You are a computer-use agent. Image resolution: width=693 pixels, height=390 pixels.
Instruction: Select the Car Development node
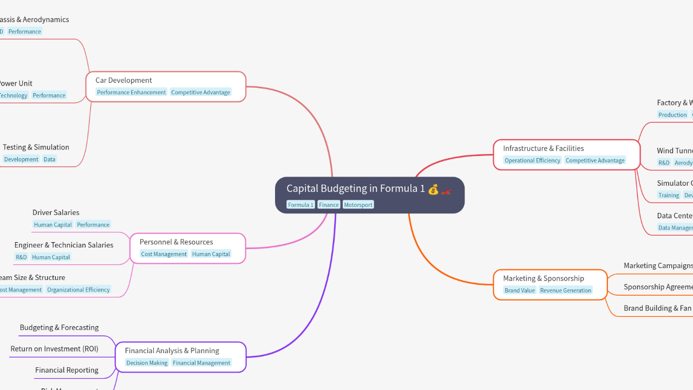coord(166,87)
